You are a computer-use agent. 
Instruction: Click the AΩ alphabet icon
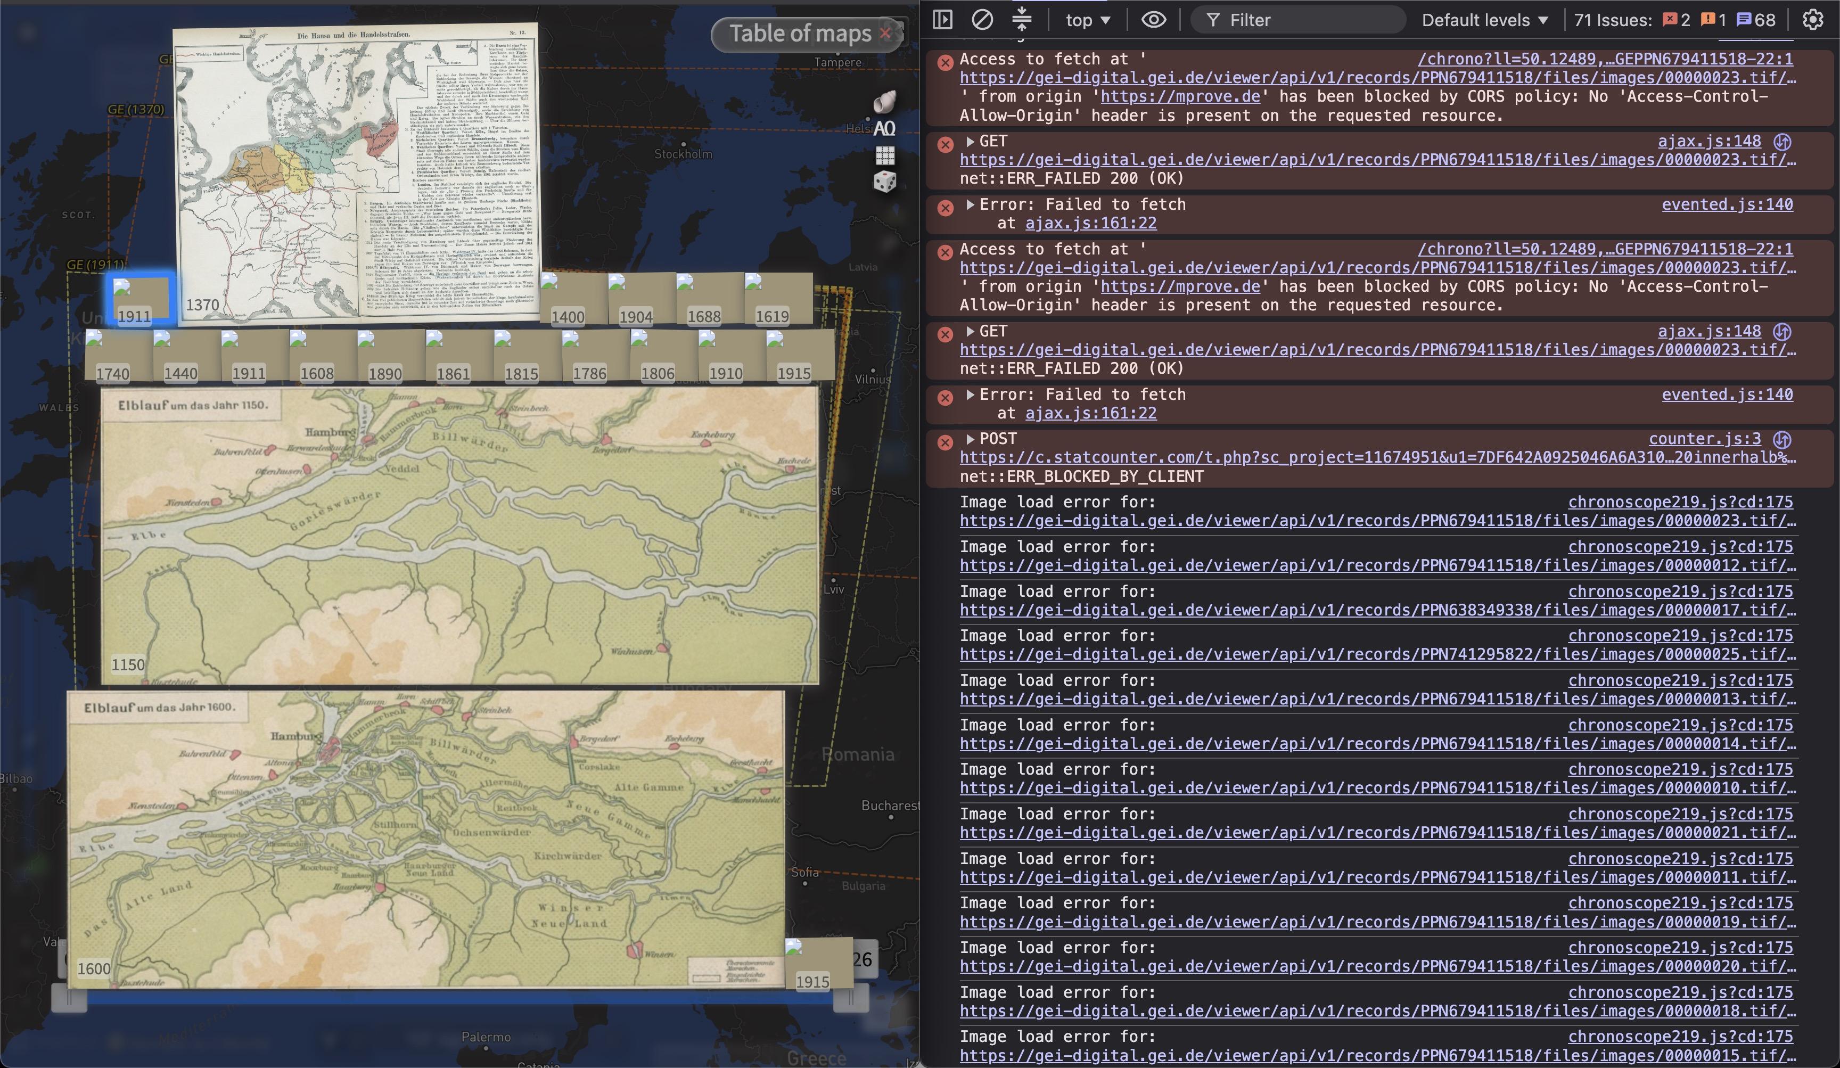[884, 128]
